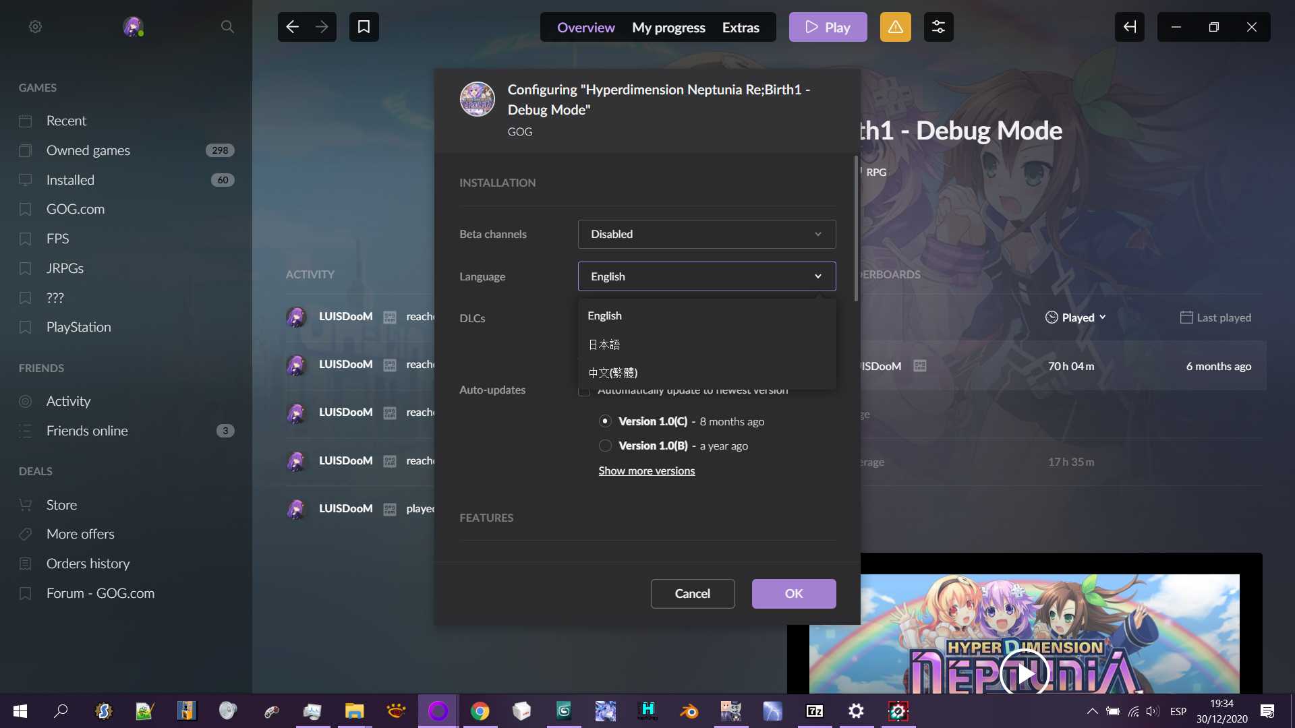Click the Owned games sidebar icon
This screenshot has height=728, width=1295.
[26, 150]
